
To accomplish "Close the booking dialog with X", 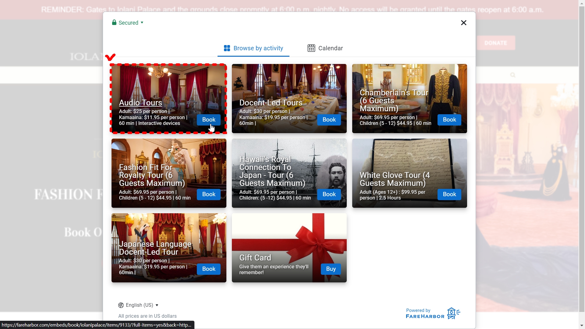I will click(463, 23).
